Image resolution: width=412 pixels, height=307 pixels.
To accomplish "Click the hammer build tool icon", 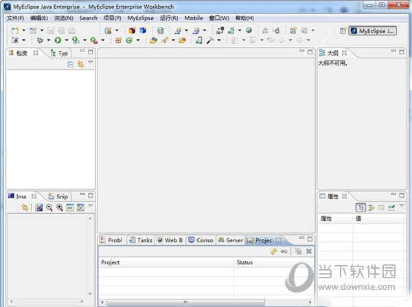I will pyautogui.click(x=210, y=41).
